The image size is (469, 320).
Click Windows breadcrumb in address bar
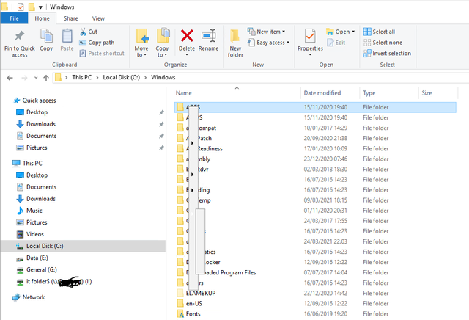[x=163, y=77]
